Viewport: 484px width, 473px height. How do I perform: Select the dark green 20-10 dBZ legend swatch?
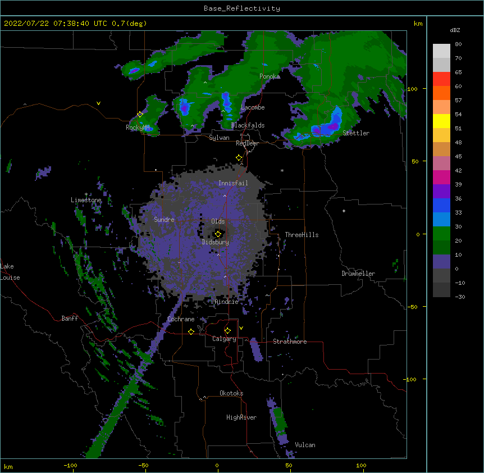[441, 248]
